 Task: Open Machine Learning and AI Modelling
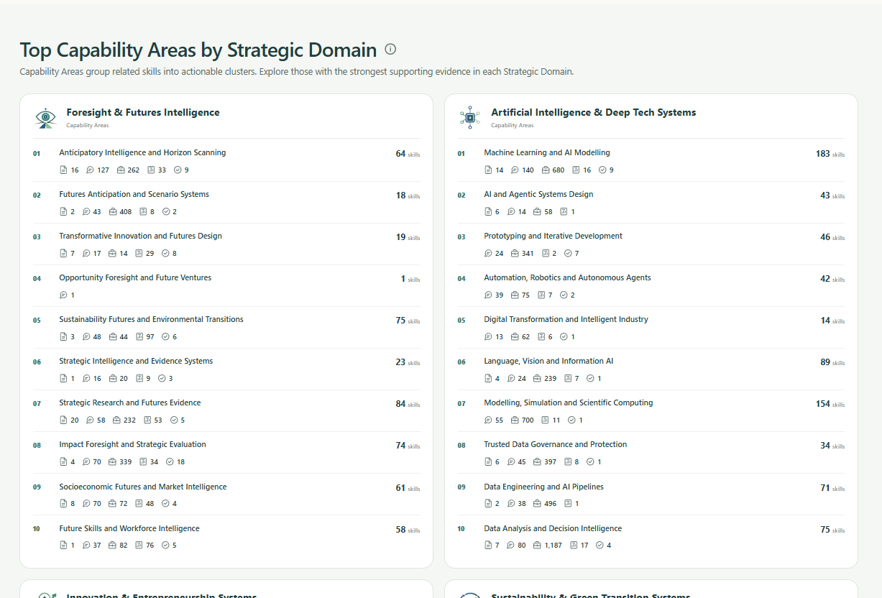coord(547,152)
